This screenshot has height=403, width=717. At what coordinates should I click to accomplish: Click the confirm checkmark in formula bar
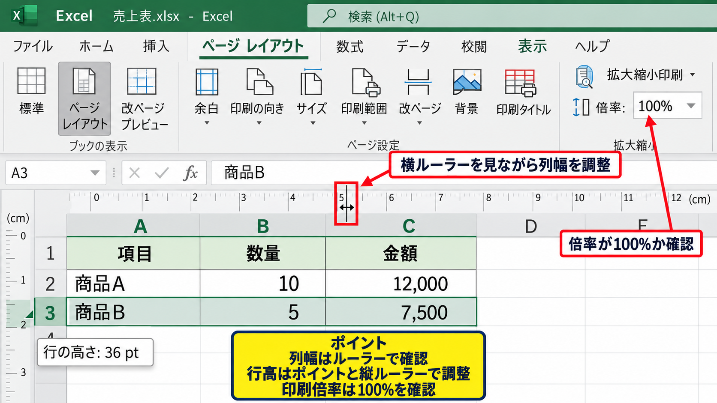[x=162, y=173]
